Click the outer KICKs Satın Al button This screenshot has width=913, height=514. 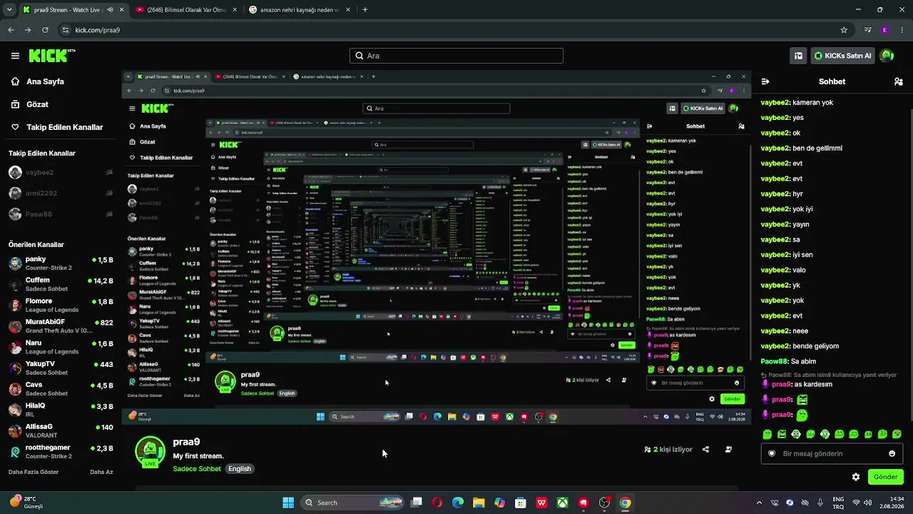842,56
